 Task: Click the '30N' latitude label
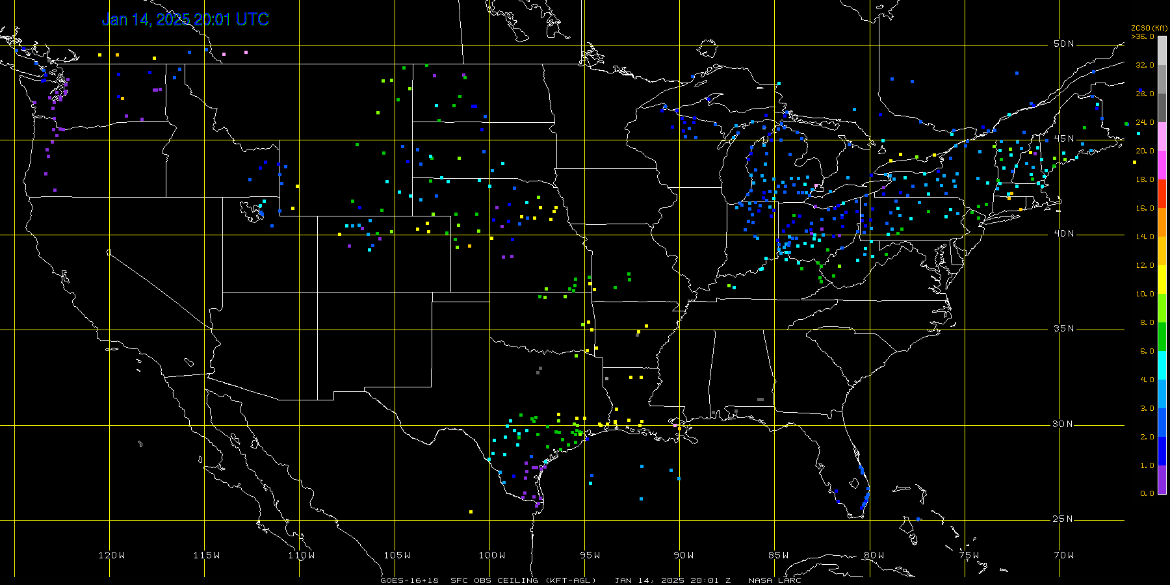(x=1064, y=424)
